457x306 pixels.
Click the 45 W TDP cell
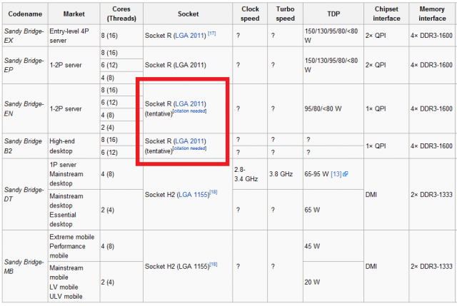coord(333,246)
